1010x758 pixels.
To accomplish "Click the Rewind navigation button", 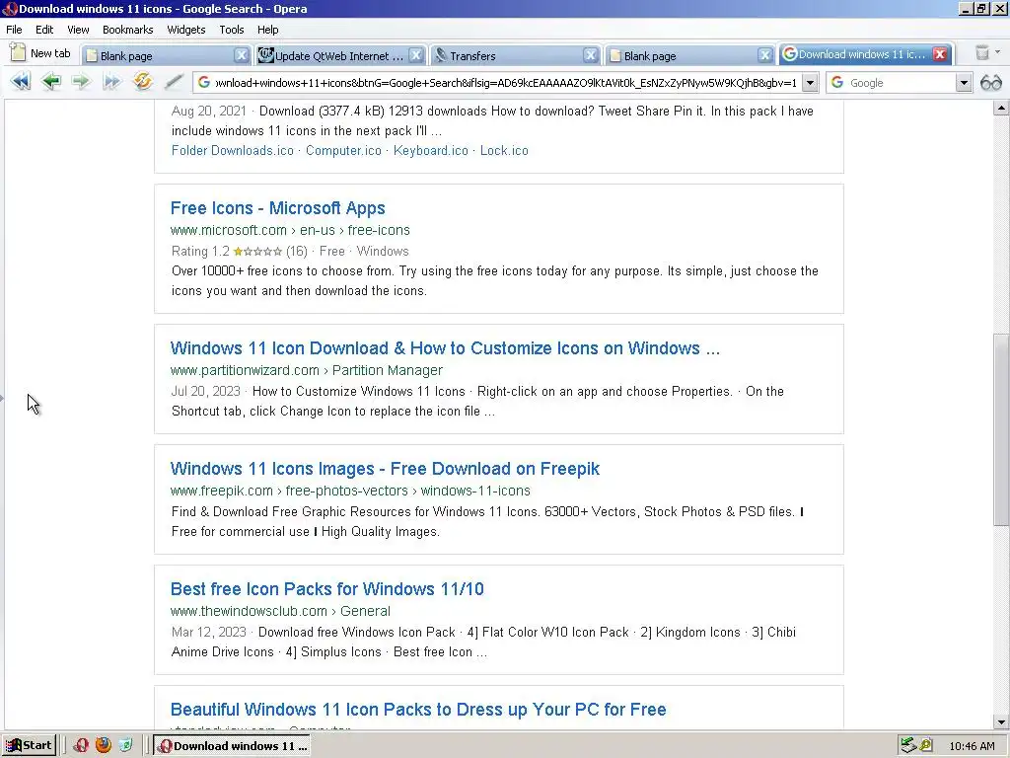I will click(21, 82).
